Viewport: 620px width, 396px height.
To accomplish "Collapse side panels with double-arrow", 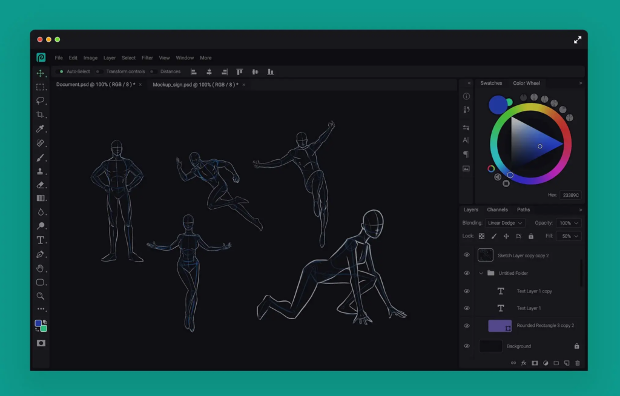I will pyautogui.click(x=469, y=83).
